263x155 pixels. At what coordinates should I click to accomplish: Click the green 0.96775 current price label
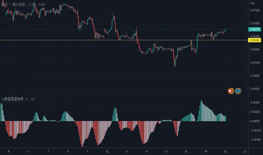(x=255, y=29)
